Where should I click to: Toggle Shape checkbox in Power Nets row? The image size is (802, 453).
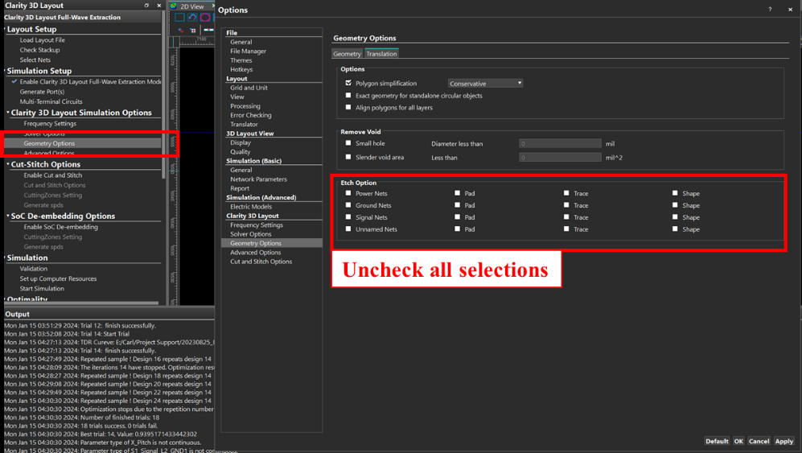pyautogui.click(x=675, y=193)
